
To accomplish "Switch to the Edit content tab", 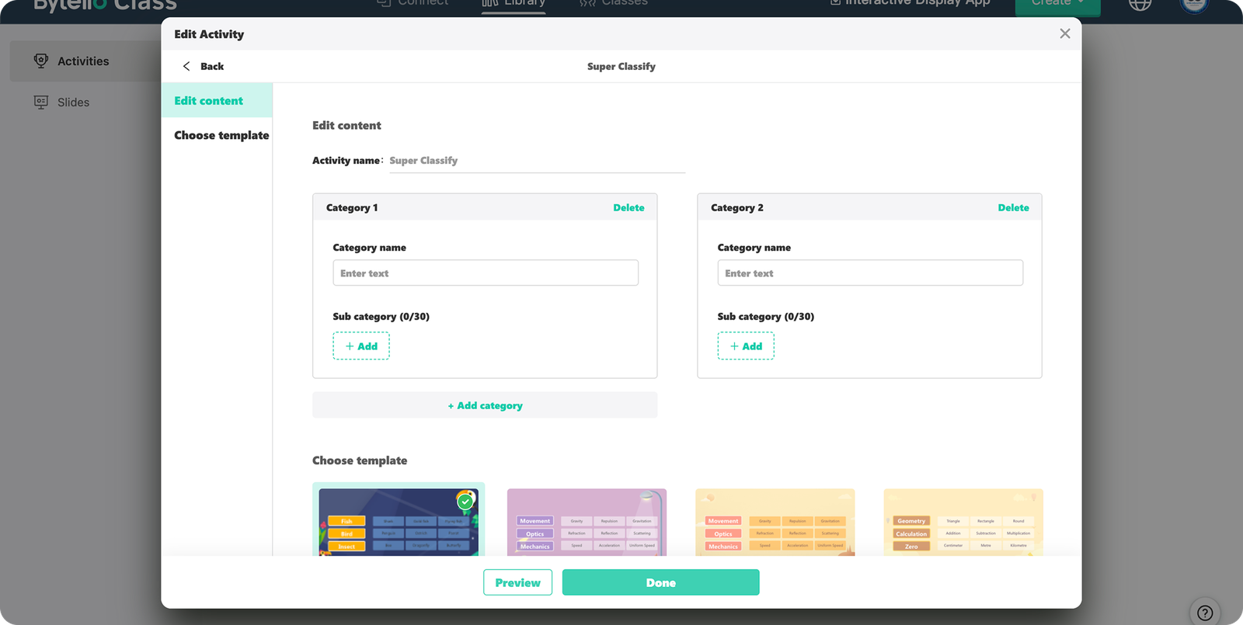I will click(209, 101).
